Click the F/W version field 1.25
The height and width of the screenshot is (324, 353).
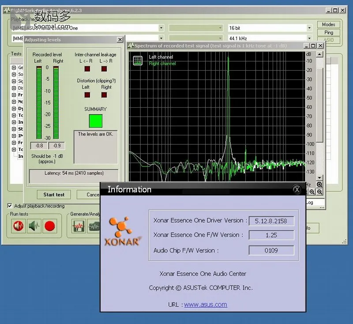tap(271, 235)
